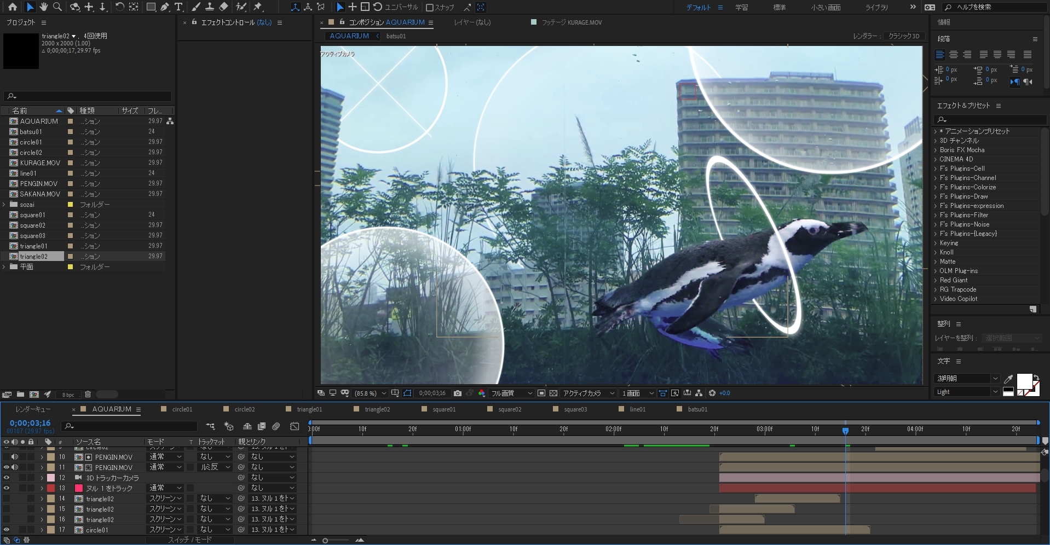Pick the Eraser tool
The height and width of the screenshot is (545, 1050).
click(x=223, y=7)
